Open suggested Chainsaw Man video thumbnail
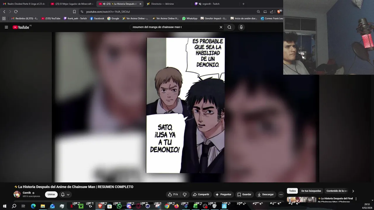 coord(302,200)
